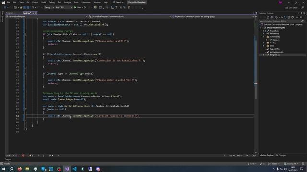Open the Any CPU platform dropdown
The image size is (307, 172).
click(x=64, y=8)
